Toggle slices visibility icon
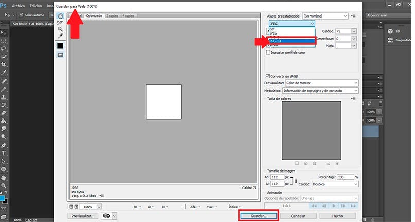The height and width of the screenshot is (222, 415). [x=60, y=56]
